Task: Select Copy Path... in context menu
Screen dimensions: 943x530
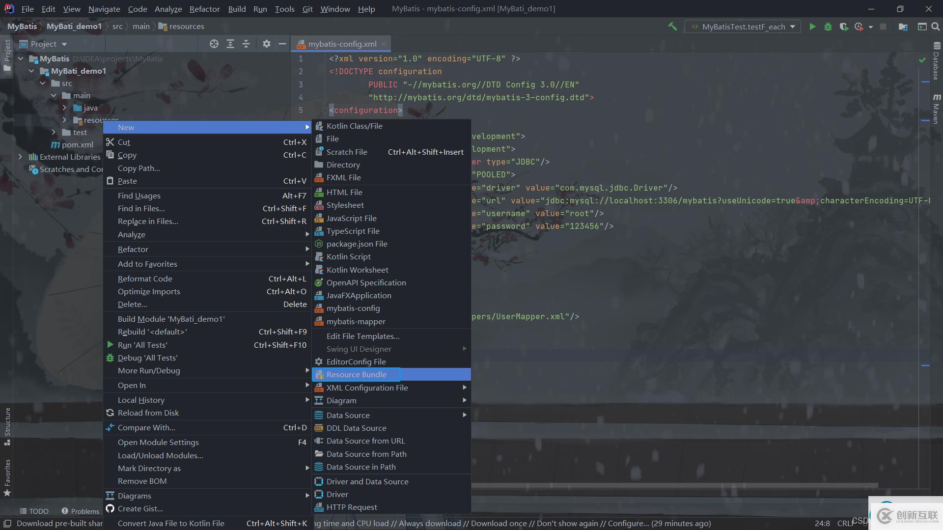Action: 207,168
